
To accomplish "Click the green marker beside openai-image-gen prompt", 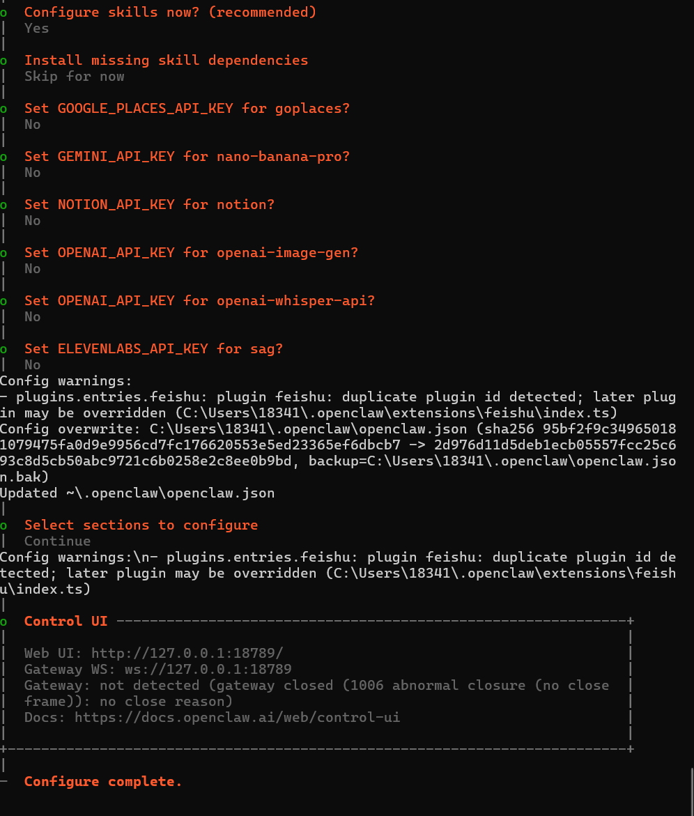I will [x=3, y=254].
